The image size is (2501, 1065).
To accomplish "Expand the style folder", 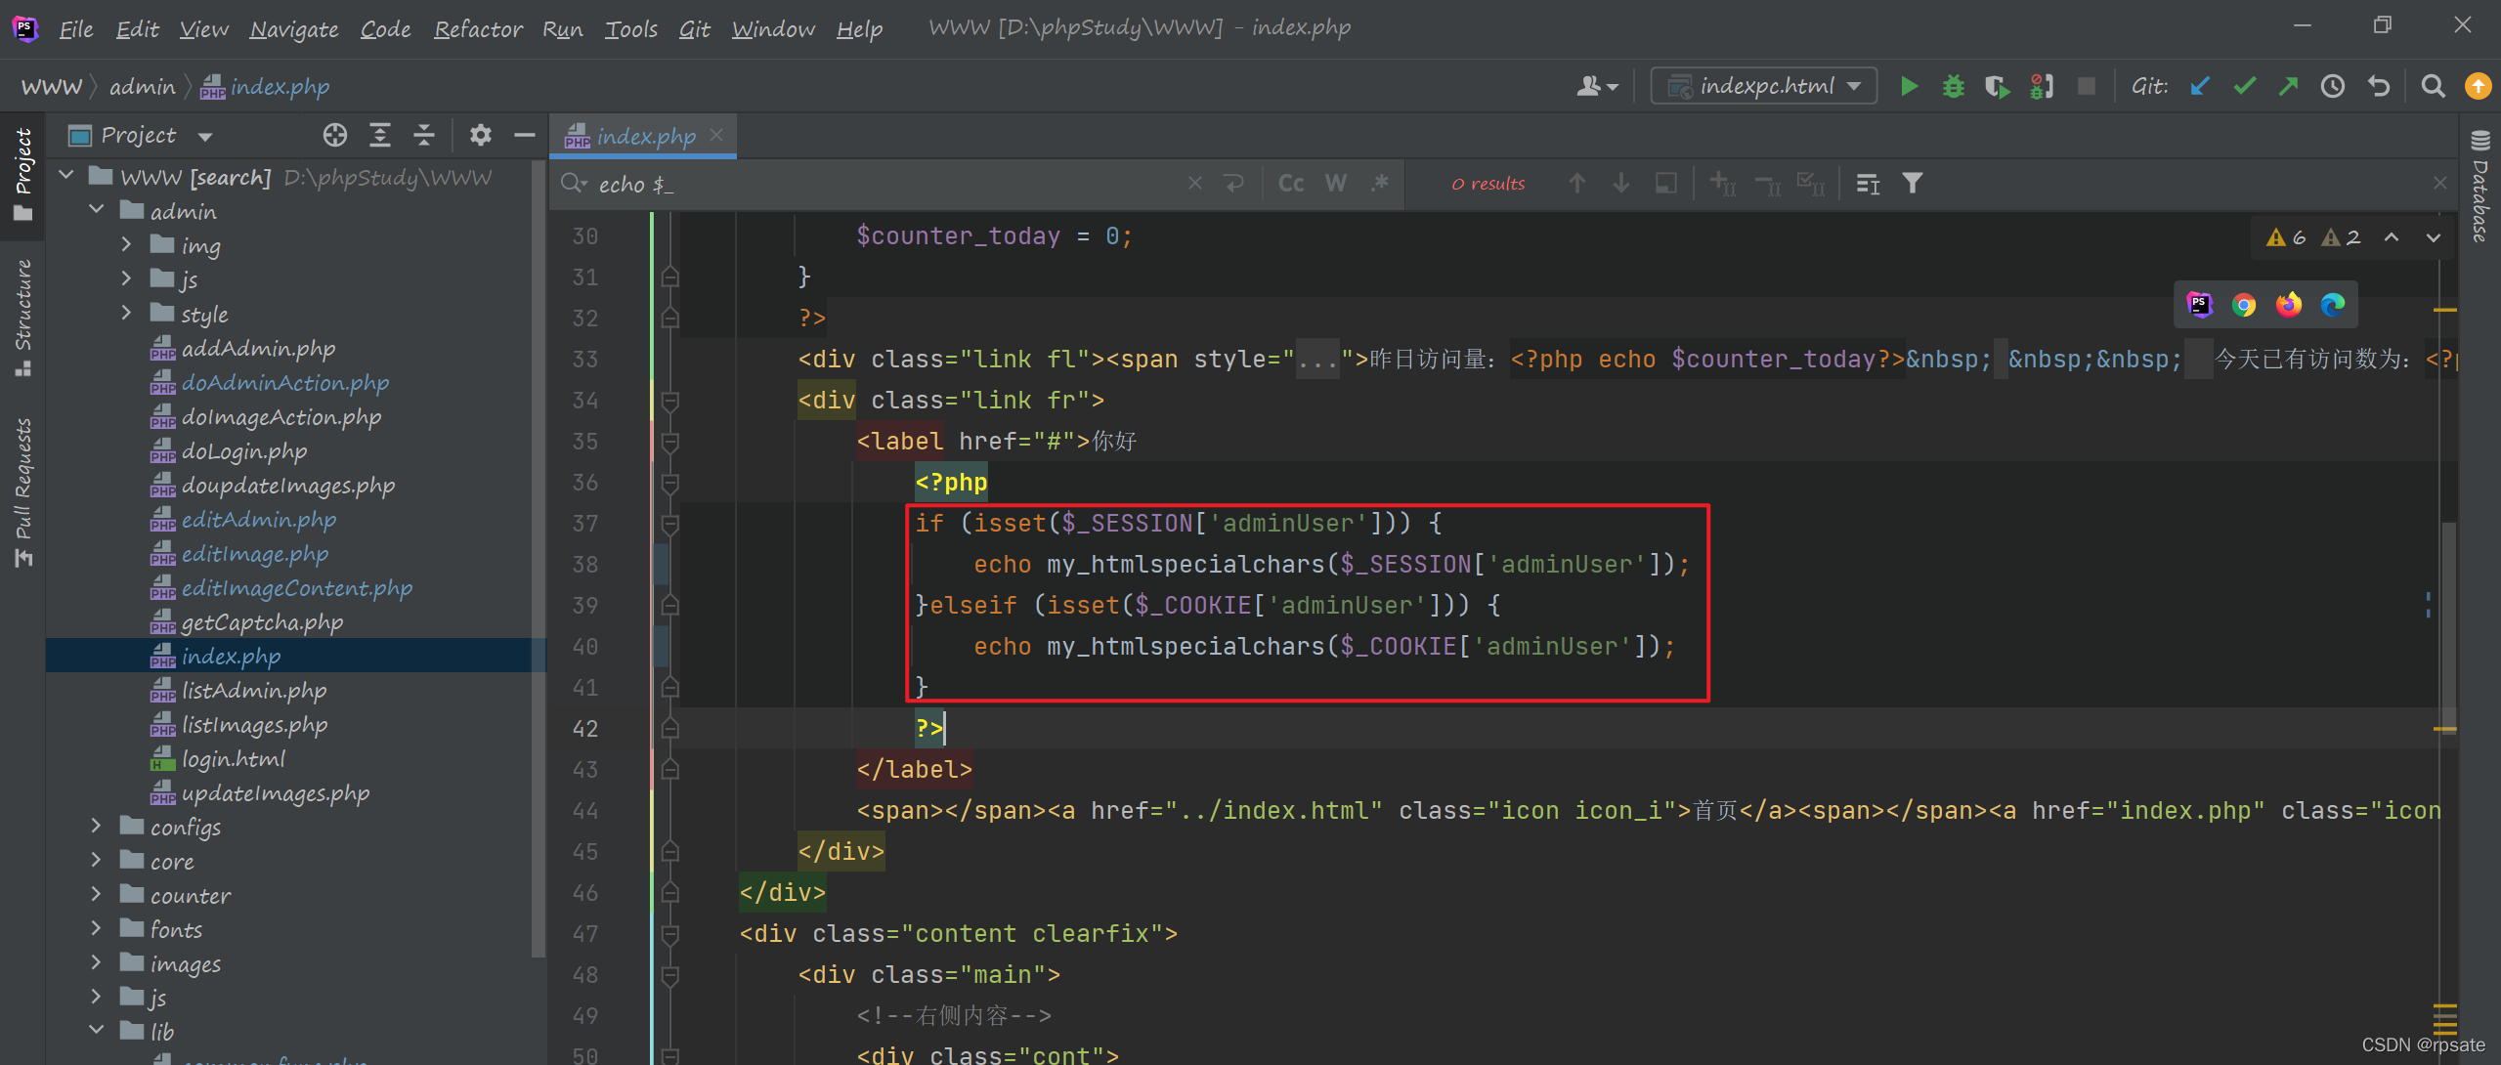I will pos(126,314).
